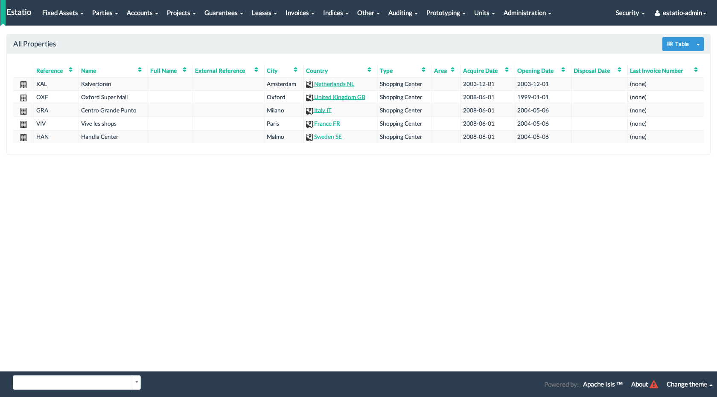This screenshot has width=717, height=397.
Task: Sort by Last Invoice Number column arrows
Action: 696,70
